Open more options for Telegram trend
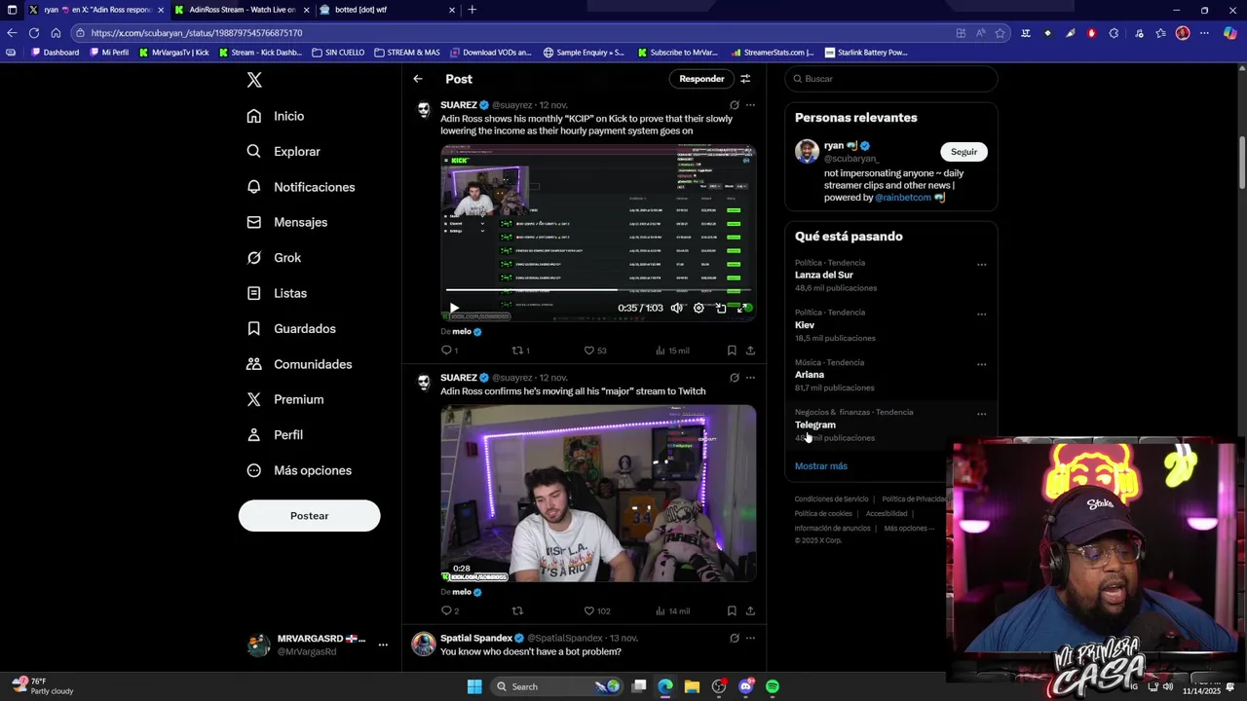The width and height of the screenshot is (1247, 701). [x=981, y=414]
